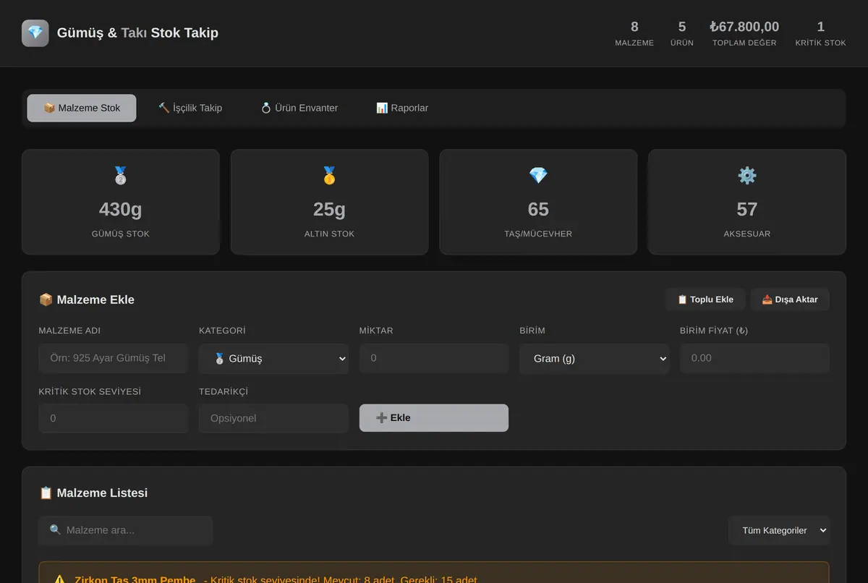Click the warning icon in the critical stock alert
The height and width of the screenshot is (583, 868).
point(60,579)
